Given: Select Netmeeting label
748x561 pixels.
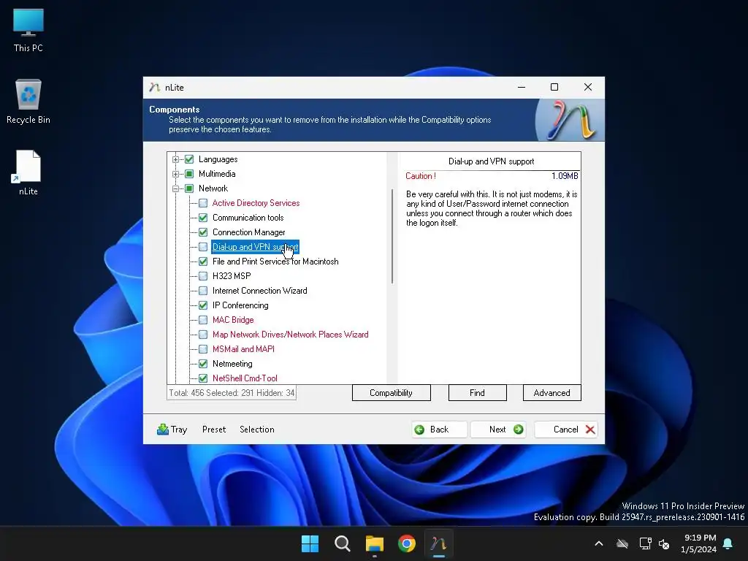Looking at the screenshot, I should pyautogui.click(x=232, y=364).
